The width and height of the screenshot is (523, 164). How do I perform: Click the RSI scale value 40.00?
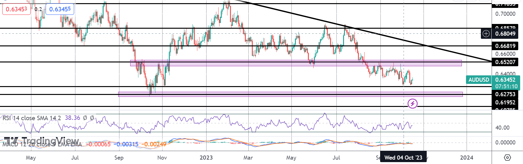[x=502, y=128]
